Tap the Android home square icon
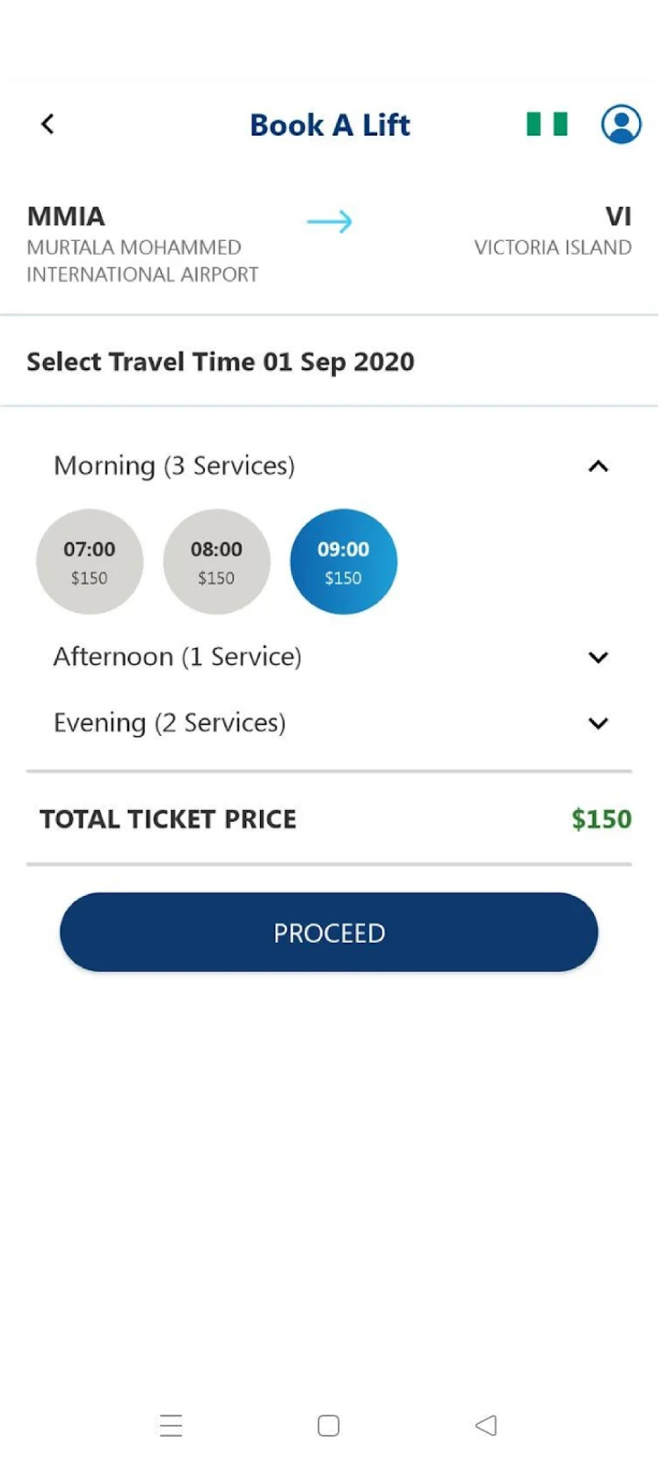 329,1425
